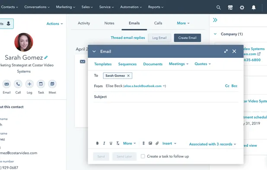Insert a link in email body

tap(143, 143)
